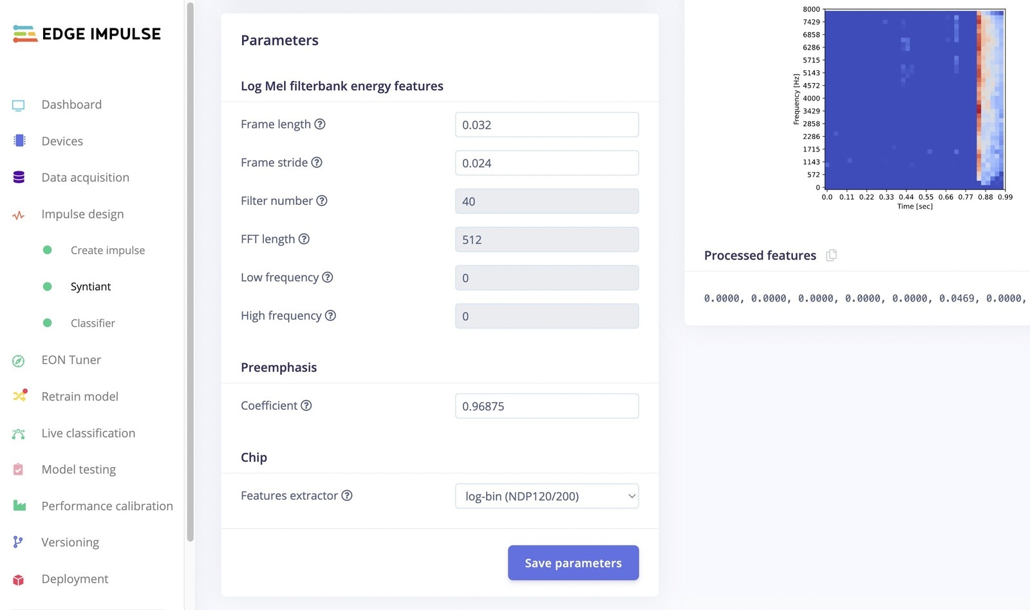Click the Deployment box icon
The height and width of the screenshot is (610, 1030).
(19, 579)
